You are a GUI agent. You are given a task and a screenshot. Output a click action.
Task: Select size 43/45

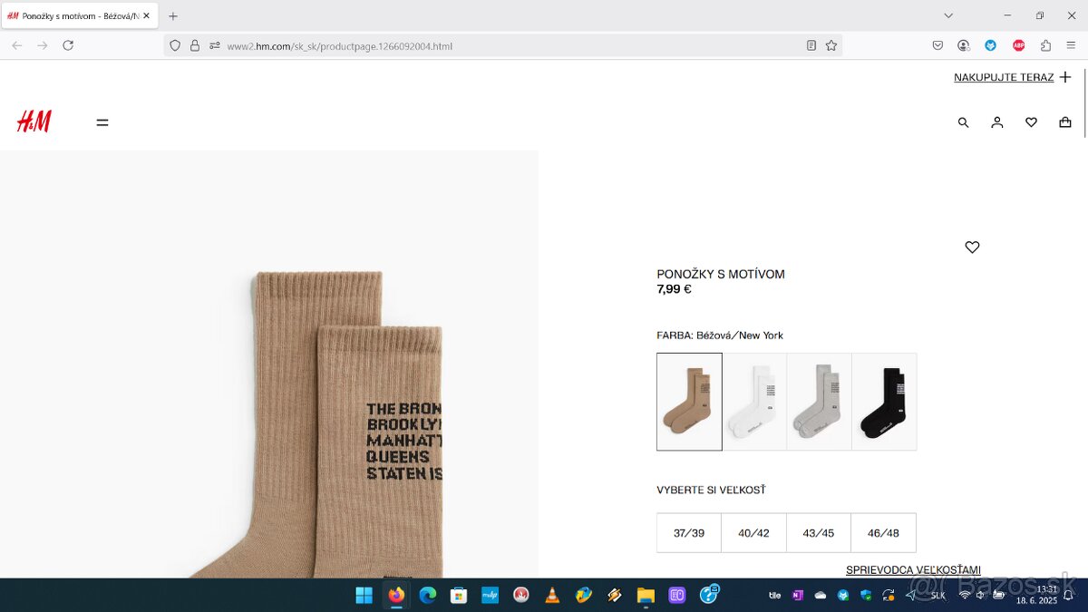point(818,533)
